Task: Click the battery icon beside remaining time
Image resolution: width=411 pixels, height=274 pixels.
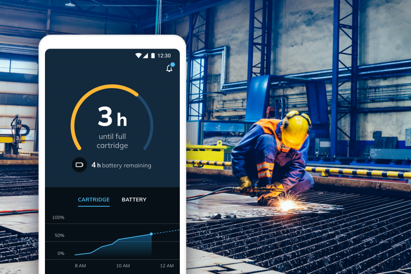Action: pos(79,165)
